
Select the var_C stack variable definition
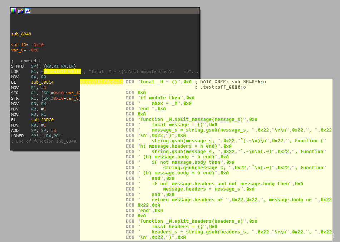coord(16,50)
